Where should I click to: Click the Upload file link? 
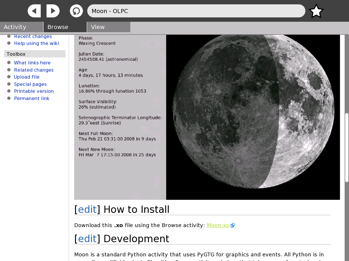(27, 77)
